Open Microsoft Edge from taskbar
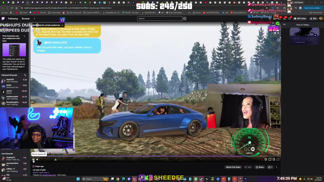 [x=123, y=179]
